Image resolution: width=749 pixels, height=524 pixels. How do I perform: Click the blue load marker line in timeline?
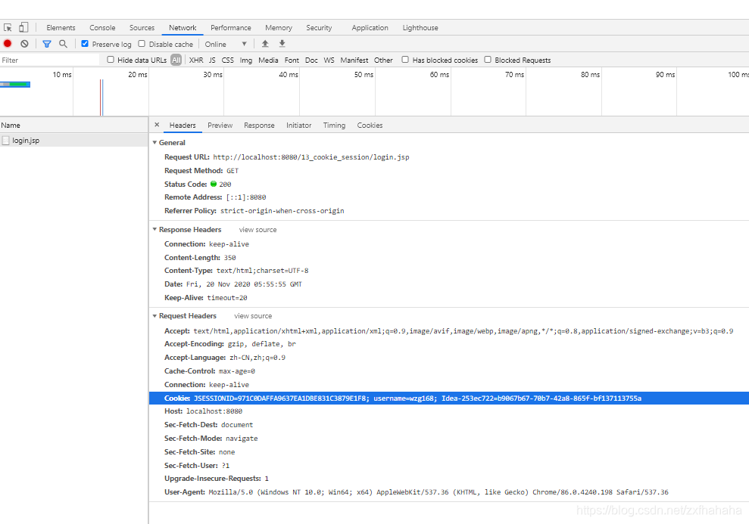pos(103,98)
